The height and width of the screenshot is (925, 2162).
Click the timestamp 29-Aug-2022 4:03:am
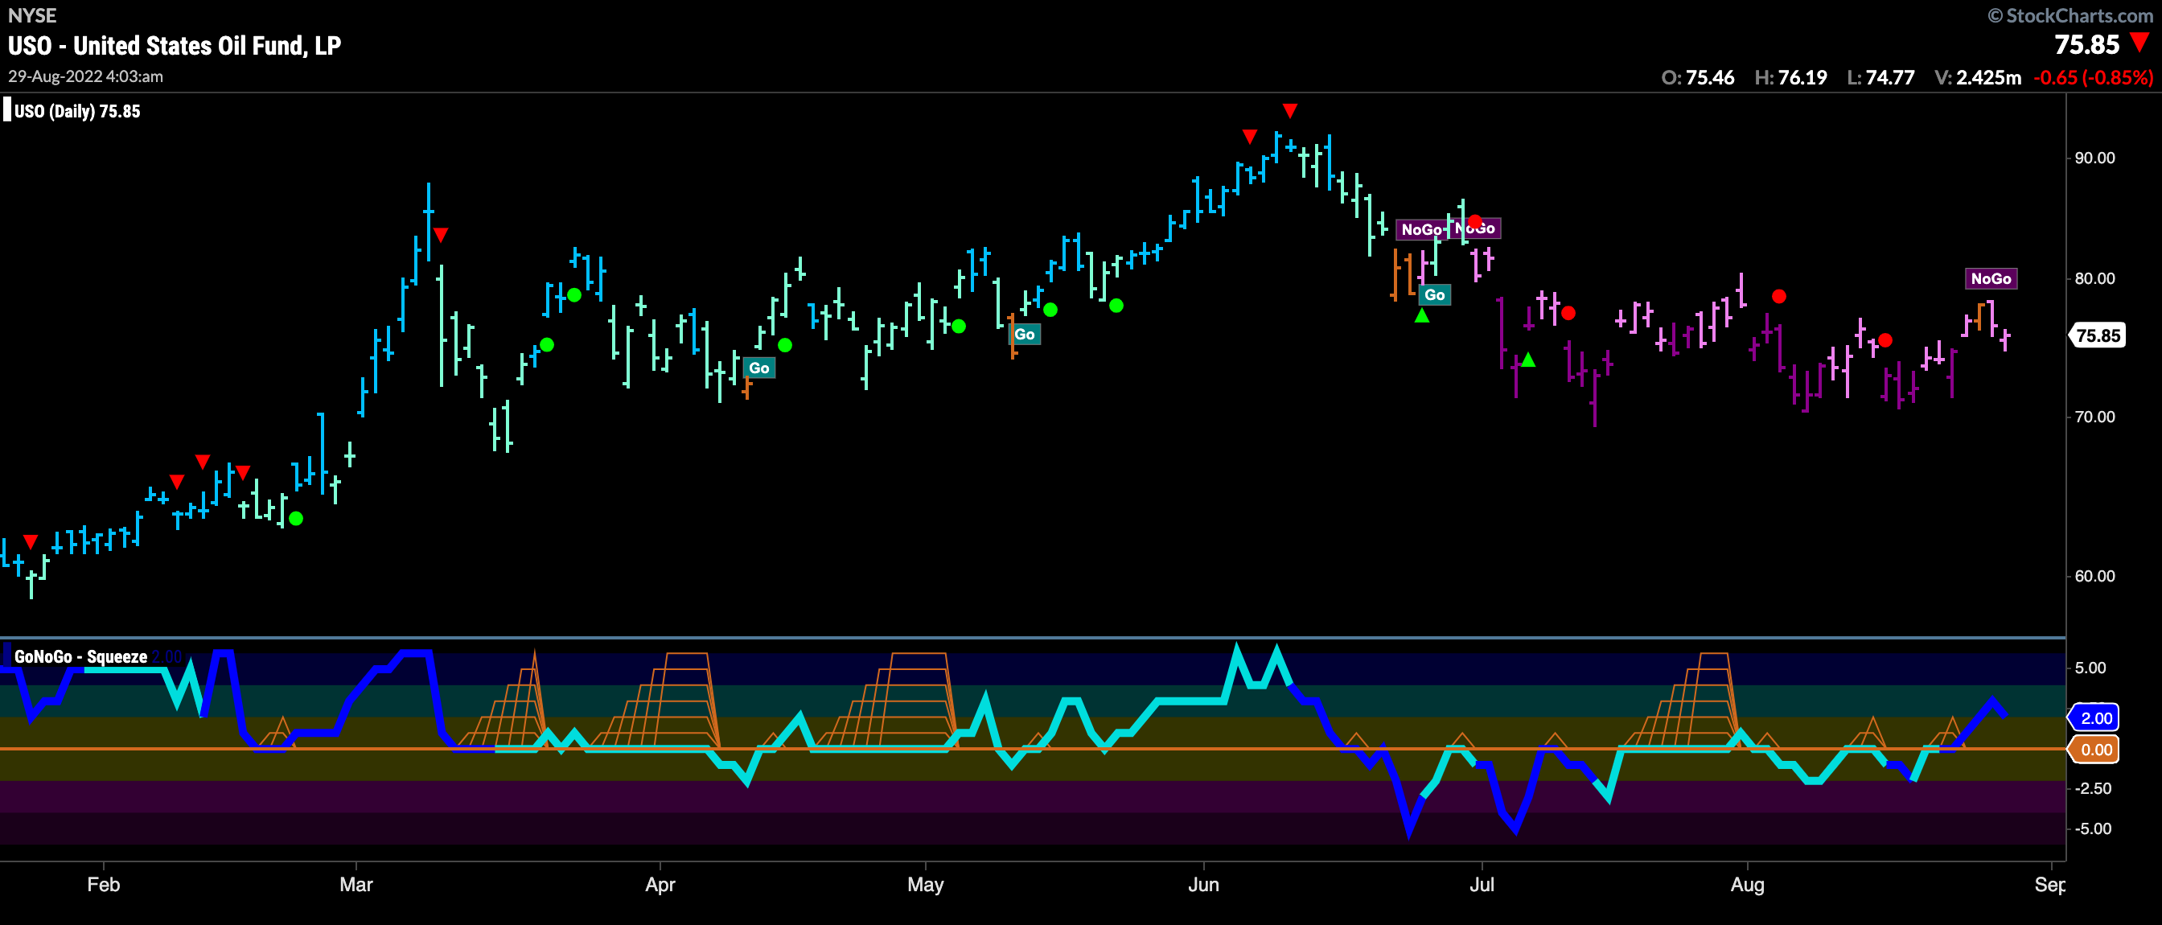[x=85, y=76]
